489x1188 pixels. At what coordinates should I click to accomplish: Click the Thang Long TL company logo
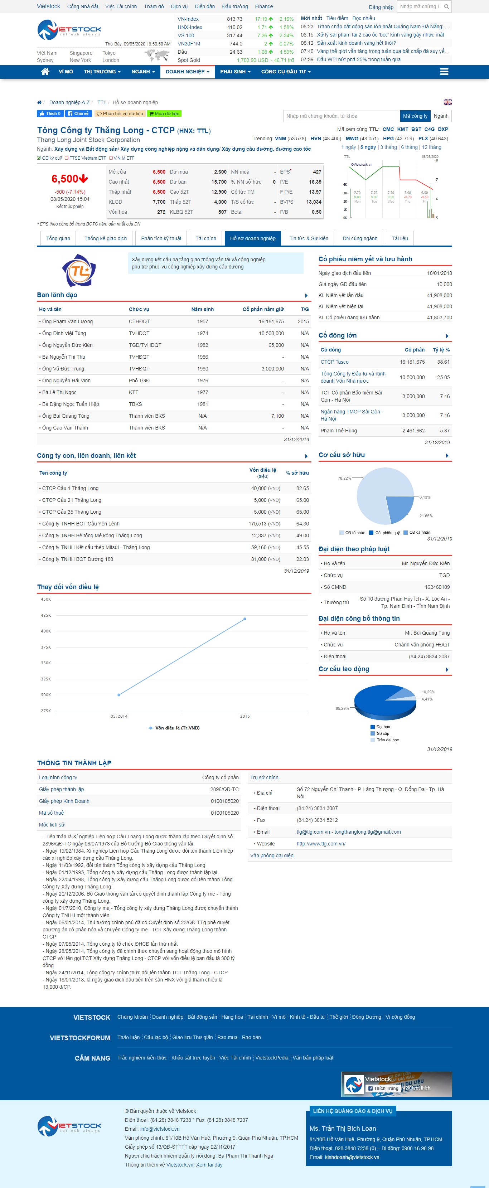(x=79, y=270)
